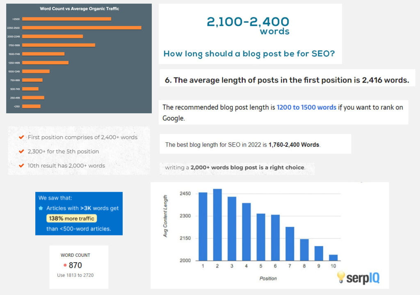Click the orange bar for >2500 words
The width and height of the screenshot is (420, 295).
click(67, 19)
